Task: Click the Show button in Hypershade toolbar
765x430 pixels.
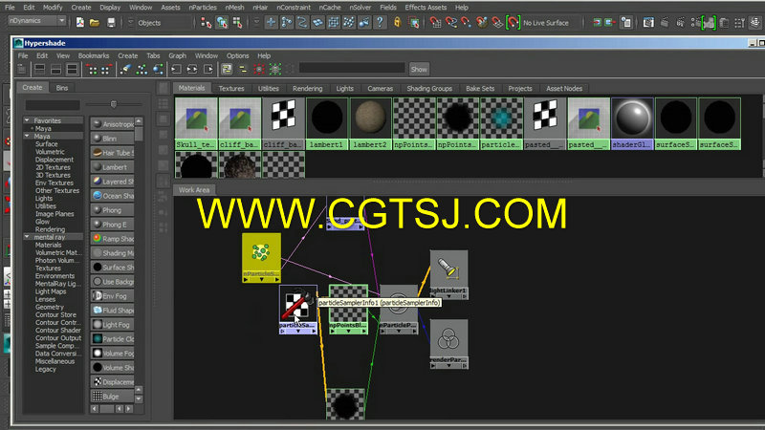Action: [419, 69]
